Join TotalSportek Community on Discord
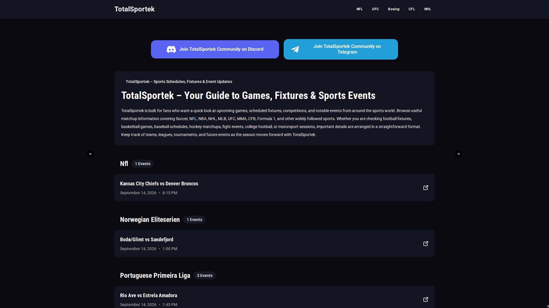This screenshot has height=308, width=549. pos(215,49)
